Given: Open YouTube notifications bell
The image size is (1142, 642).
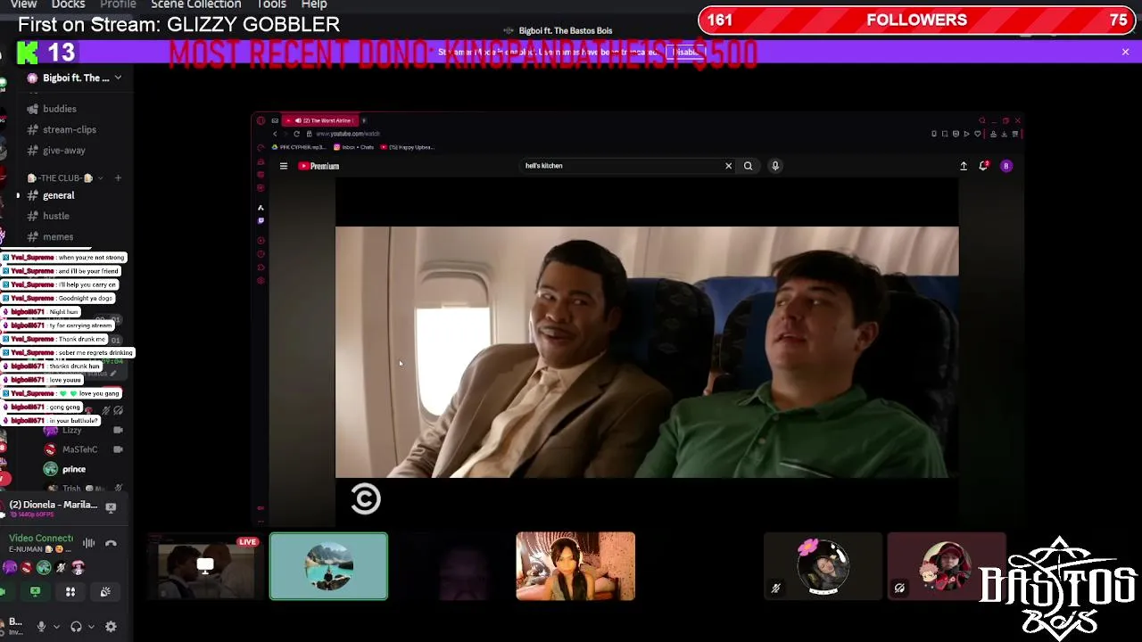Looking at the screenshot, I should click(x=983, y=166).
